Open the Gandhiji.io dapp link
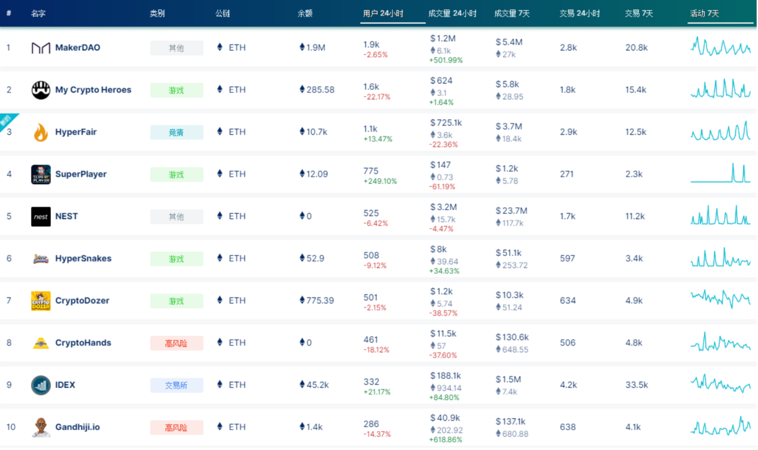 coord(77,427)
